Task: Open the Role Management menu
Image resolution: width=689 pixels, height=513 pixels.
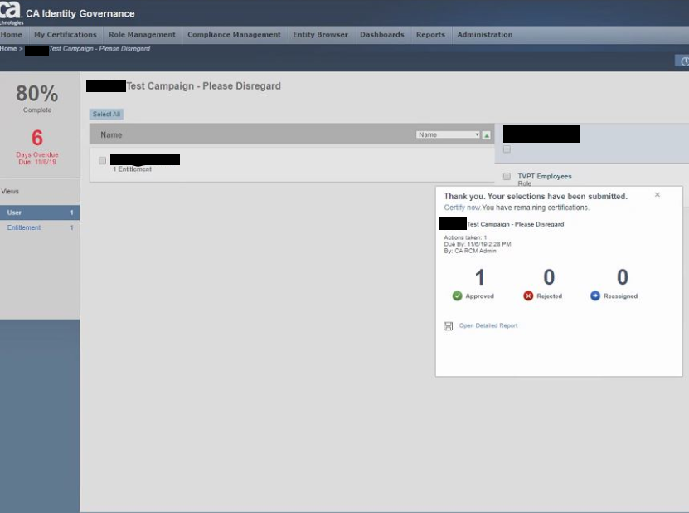Action: pyautogui.click(x=142, y=35)
